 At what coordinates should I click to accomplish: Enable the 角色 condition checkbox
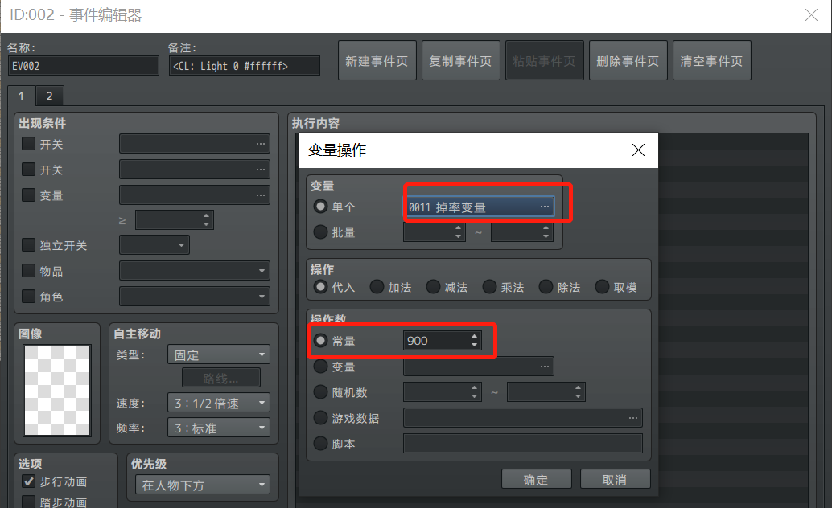(28, 297)
